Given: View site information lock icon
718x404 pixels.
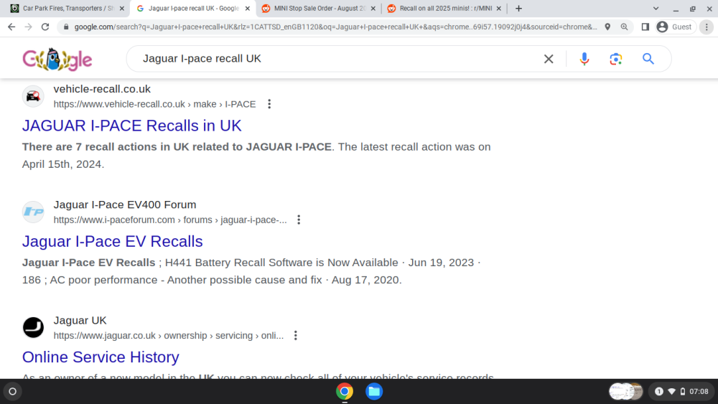Looking at the screenshot, I should coord(66,27).
